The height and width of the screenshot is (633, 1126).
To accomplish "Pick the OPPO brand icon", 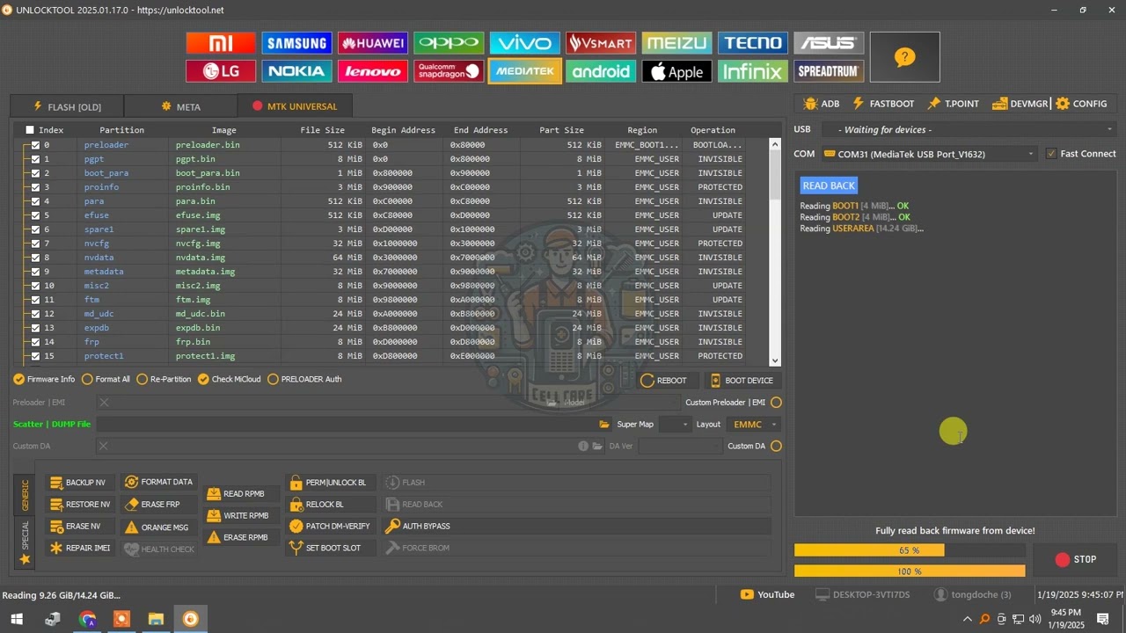I will pos(449,43).
